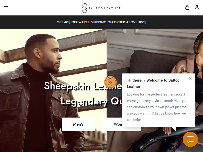This screenshot has width=203, height=152.
Task: Click the welcome message body text
Action: pyautogui.click(x=157, y=107)
